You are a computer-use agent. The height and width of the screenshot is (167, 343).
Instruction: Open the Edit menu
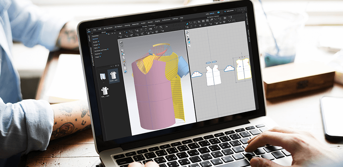(x=100, y=29)
